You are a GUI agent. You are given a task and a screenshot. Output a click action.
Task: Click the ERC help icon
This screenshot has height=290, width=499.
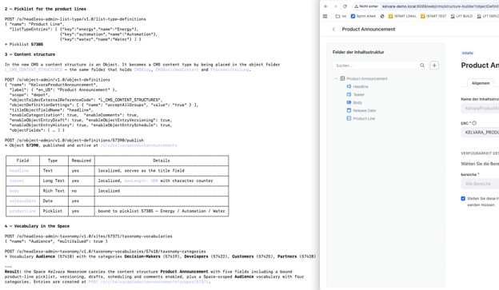(x=474, y=123)
